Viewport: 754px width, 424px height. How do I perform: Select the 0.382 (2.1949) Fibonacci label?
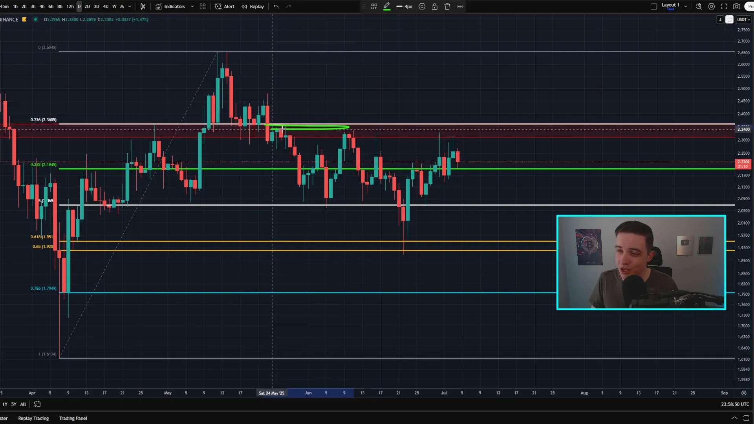click(x=43, y=164)
